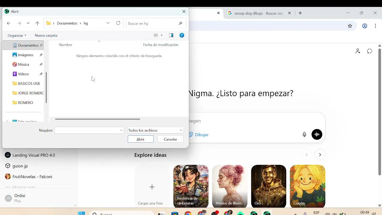The width and height of the screenshot is (382, 215).
Task: Click the 00:49 taskbar clock
Action: (365, 212)
